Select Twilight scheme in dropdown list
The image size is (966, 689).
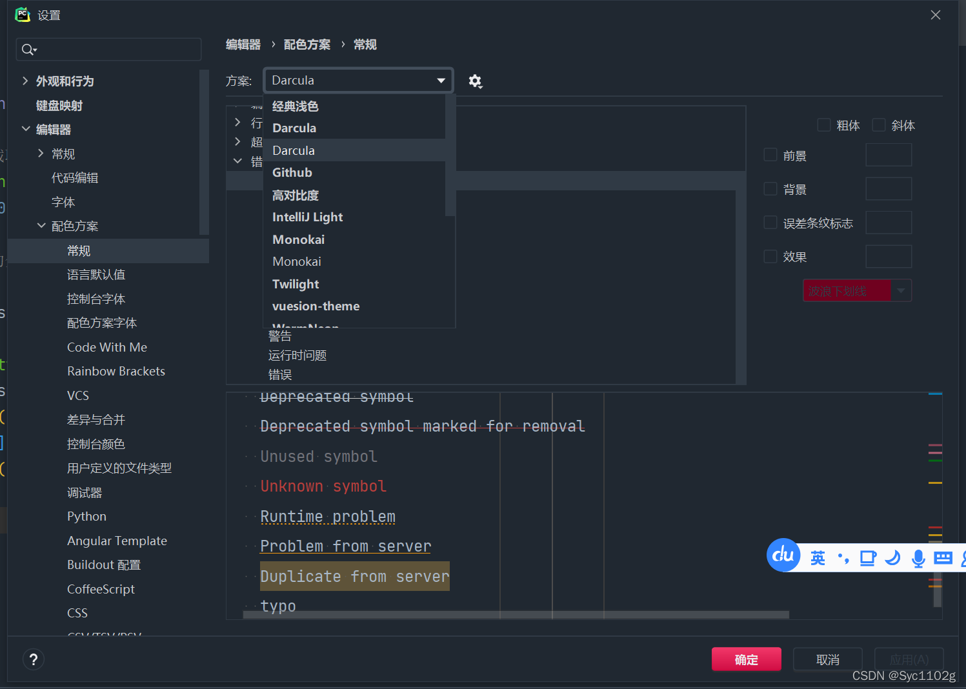coord(359,284)
